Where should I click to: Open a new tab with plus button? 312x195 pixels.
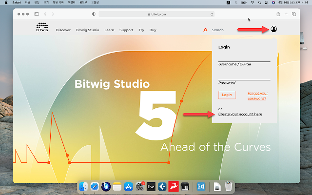point(286,14)
